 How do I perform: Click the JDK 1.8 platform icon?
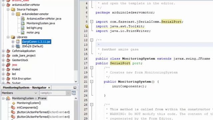coord(18,46)
